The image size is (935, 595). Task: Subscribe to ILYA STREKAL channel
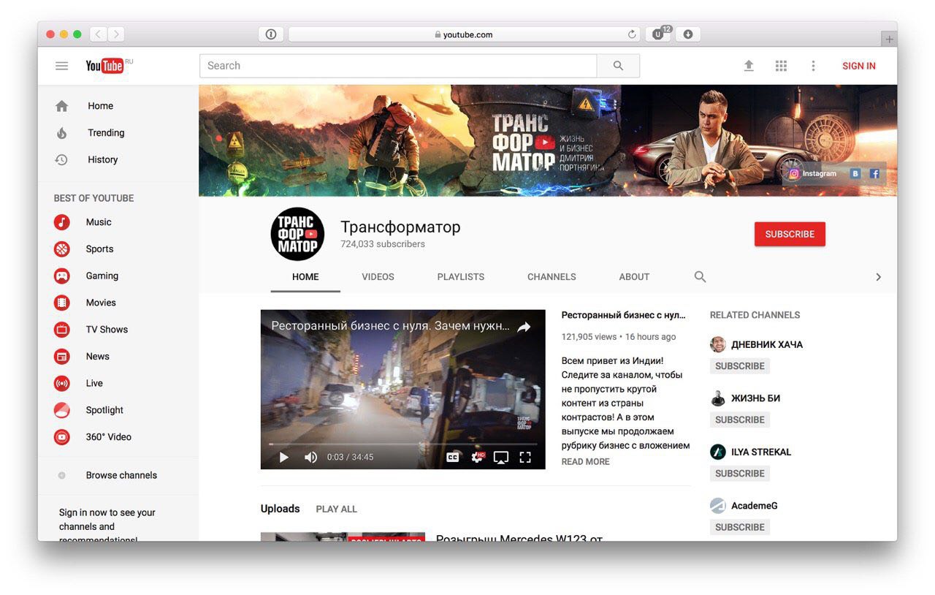(x=740, y=474)
